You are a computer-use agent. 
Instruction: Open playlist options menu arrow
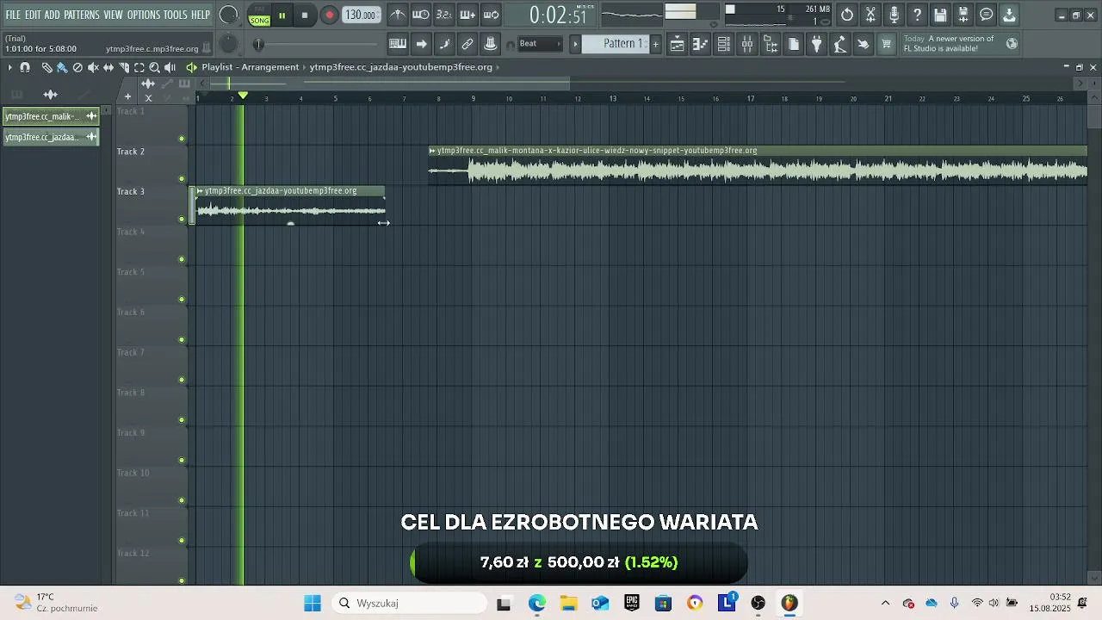click(9, 67)
